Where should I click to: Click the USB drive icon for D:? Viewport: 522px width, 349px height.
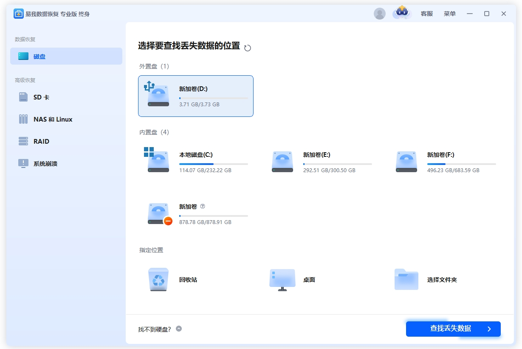[157, 94]
